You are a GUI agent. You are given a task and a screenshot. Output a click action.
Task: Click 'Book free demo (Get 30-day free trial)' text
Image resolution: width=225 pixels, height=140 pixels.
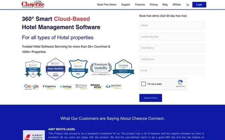tap(163, 16)
